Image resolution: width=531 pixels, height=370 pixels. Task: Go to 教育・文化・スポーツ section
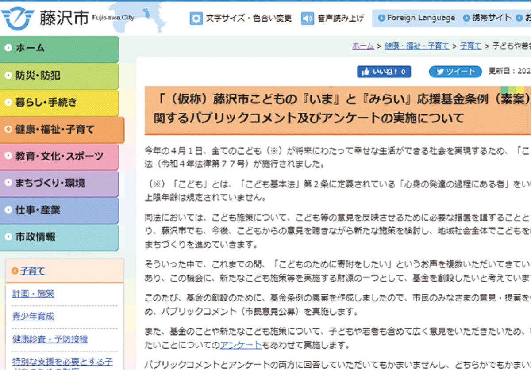59,156
